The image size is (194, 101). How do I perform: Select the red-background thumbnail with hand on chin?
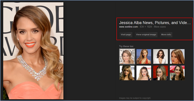(x=161, y=73)
